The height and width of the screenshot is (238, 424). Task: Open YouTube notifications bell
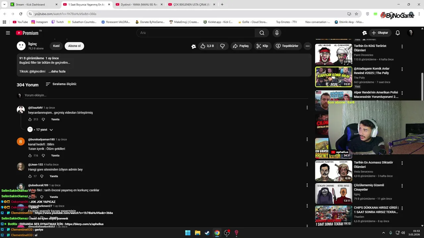397,33
